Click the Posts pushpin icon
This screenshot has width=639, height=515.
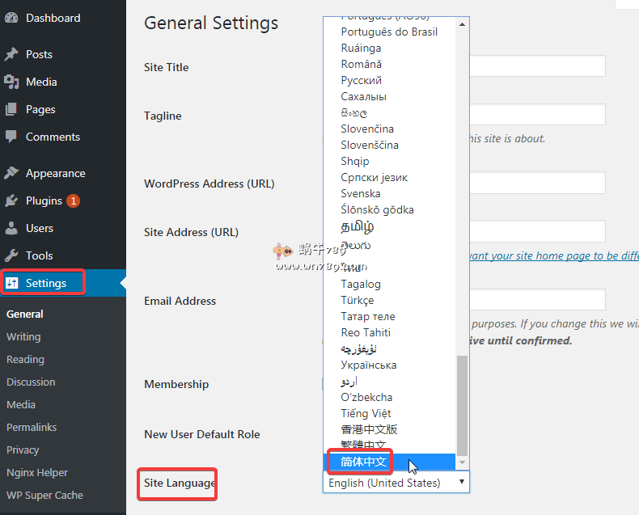click(x=12, y=54)
